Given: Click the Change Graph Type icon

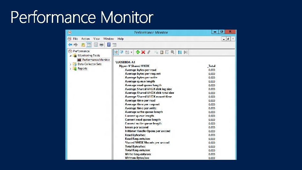Looking at the screenshot, I should pos(127,52).
